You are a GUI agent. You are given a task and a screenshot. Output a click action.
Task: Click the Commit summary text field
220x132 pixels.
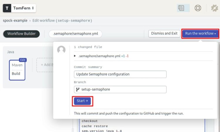(120, 74)
